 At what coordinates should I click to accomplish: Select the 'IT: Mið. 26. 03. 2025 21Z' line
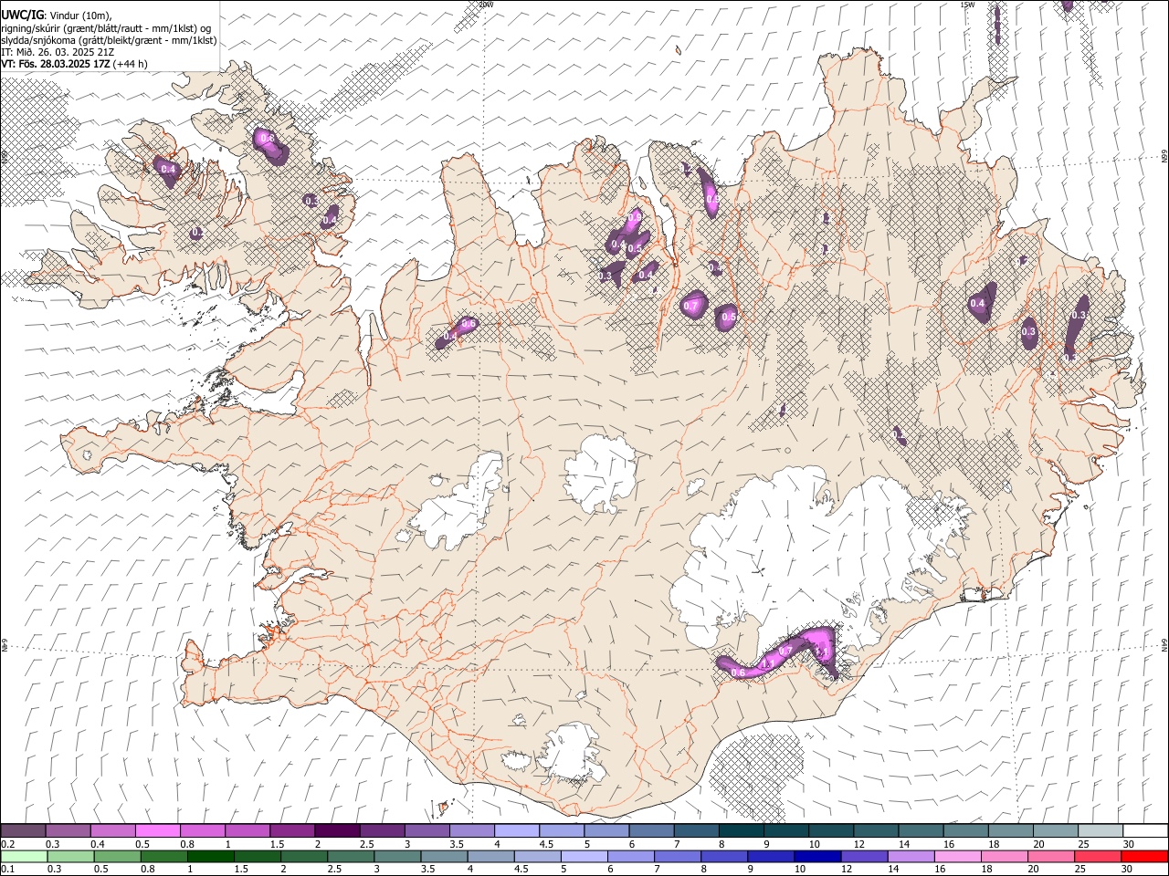[58, 52]
